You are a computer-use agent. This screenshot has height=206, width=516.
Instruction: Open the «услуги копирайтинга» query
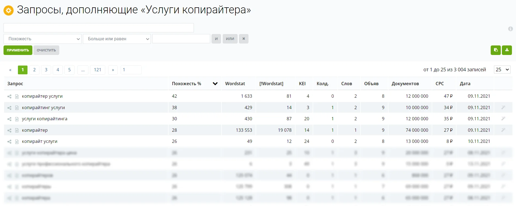coord(45,119)
